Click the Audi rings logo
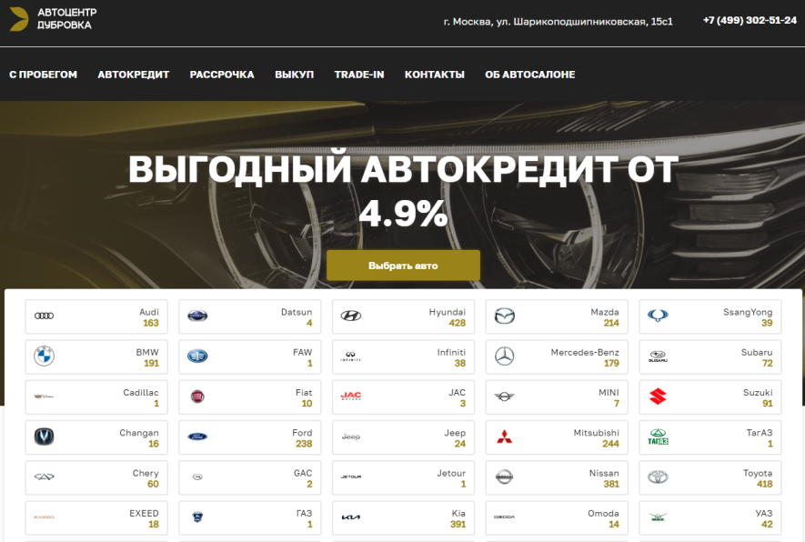 (x=44, y=316)
